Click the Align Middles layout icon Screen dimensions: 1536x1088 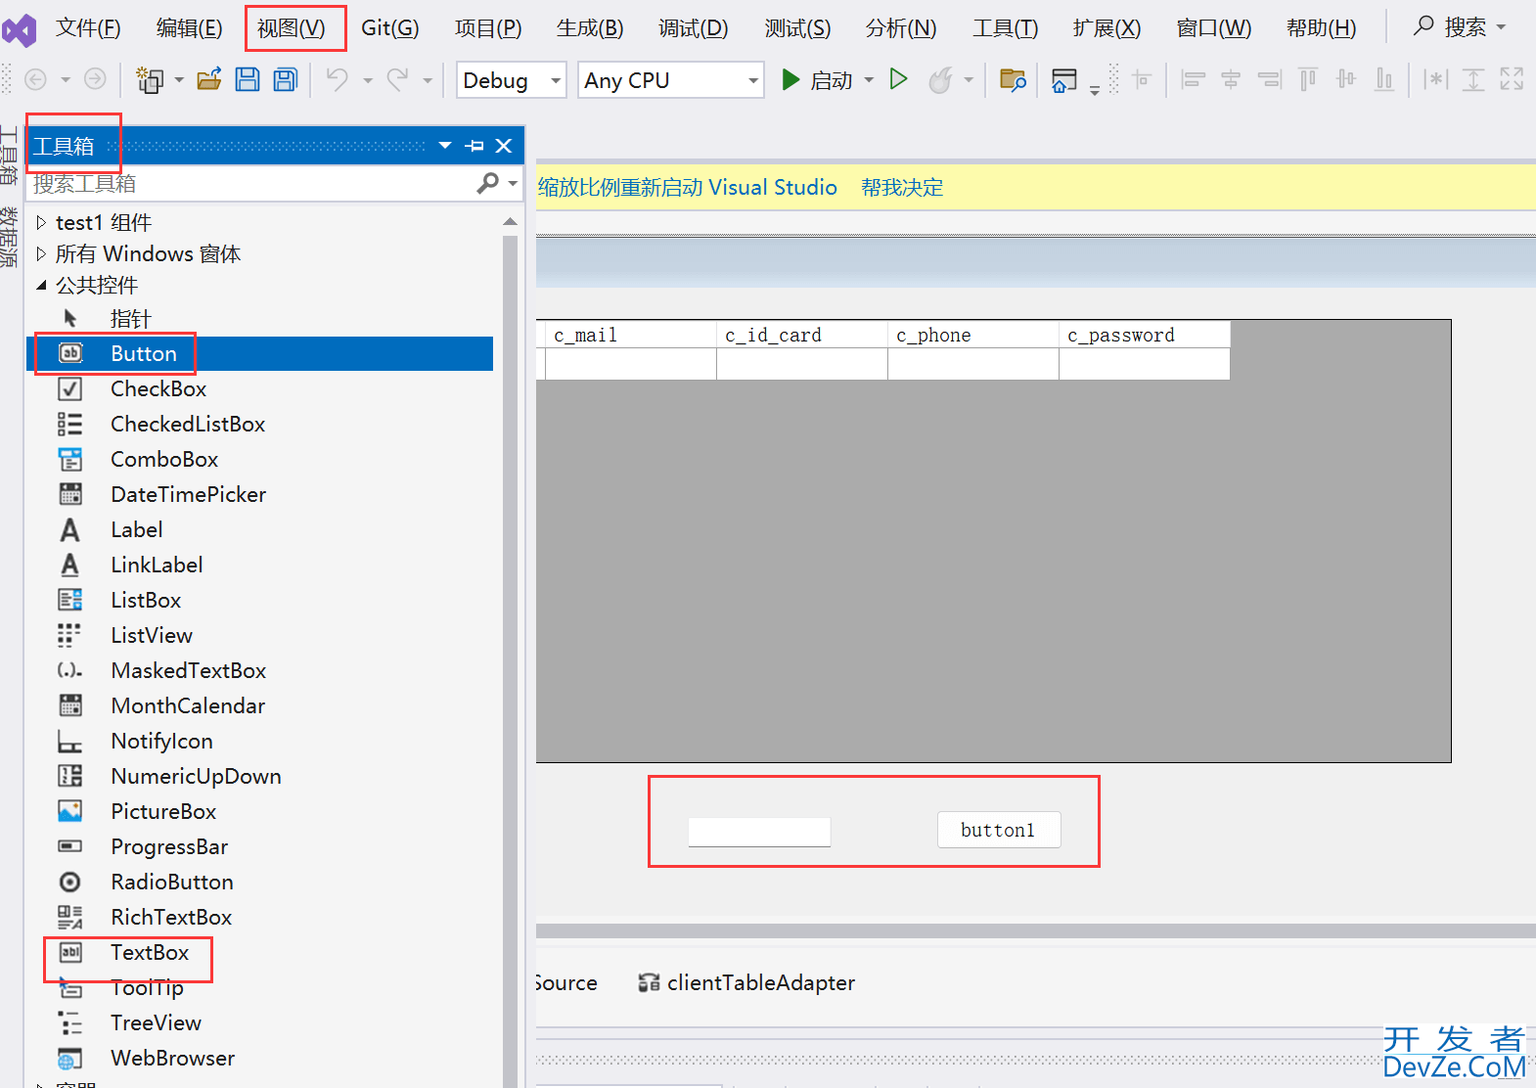click(1346, 79)
